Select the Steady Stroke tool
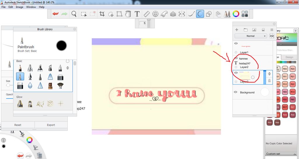The image size is (299, 159). tap(191, 14)
